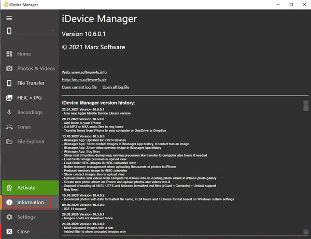Open the Close menu item
Viewport: 311px width, 239px height.
coord(23,231)
